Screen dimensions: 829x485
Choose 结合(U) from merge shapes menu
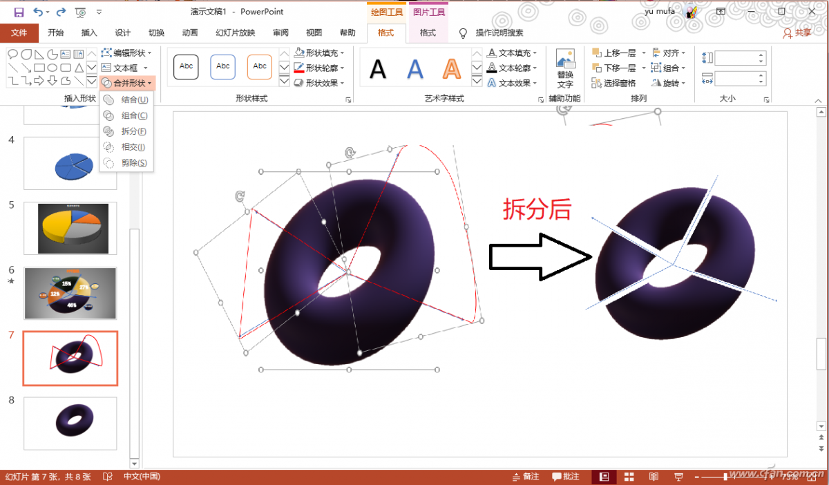coord(126,99)
